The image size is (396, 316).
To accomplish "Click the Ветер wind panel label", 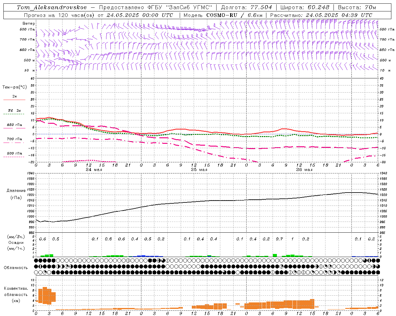I will pos(29,23).
